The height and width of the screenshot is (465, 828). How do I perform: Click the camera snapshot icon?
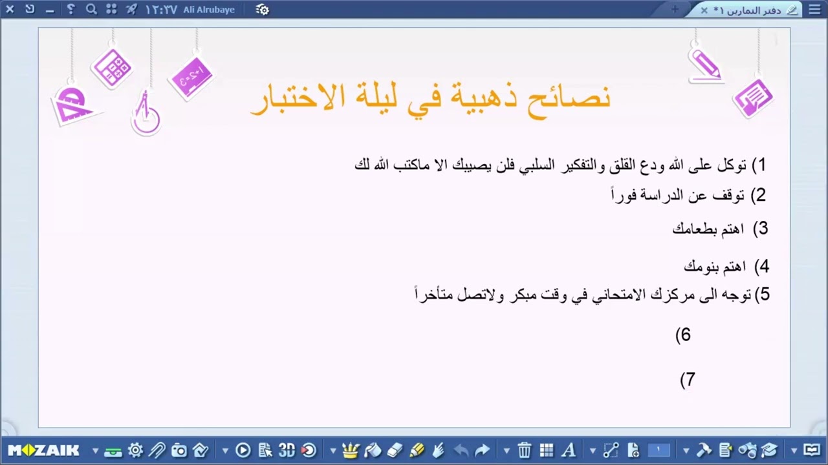tap(179, 450)
